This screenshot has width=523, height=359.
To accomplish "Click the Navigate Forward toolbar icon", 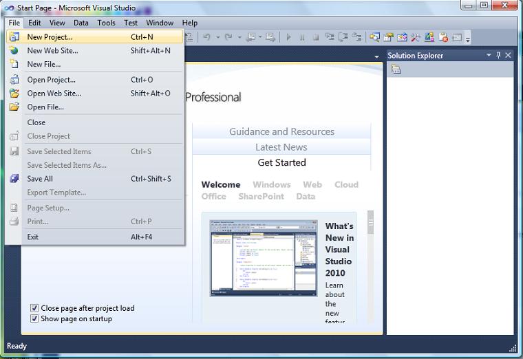I will (x=270, y=37).
